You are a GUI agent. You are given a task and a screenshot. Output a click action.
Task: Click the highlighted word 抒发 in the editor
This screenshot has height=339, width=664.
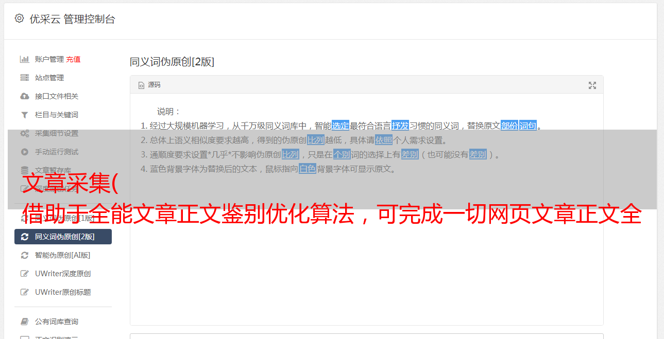(400, 126)
